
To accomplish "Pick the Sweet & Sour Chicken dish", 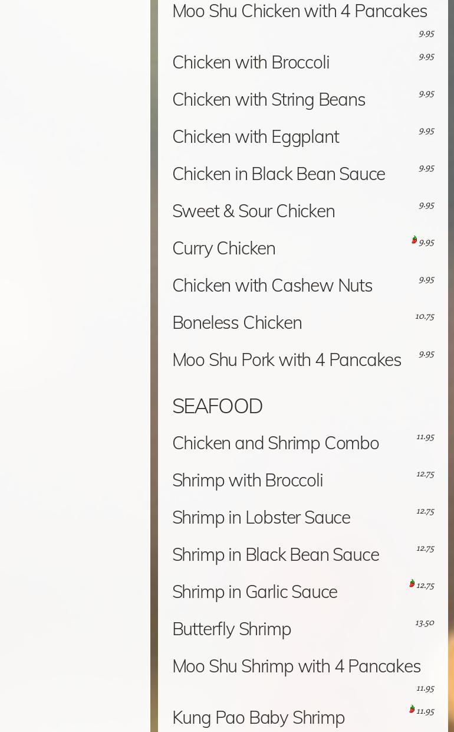I will tap(253, 211).
